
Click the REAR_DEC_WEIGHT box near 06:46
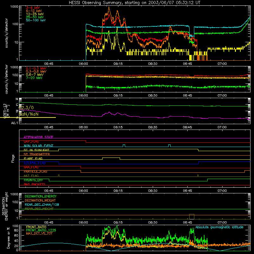click(192, 217)
